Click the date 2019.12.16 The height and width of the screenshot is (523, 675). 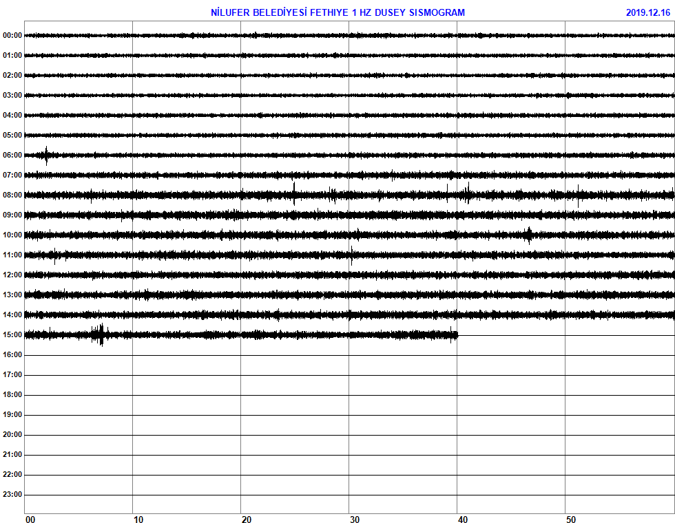pos(648,13)
